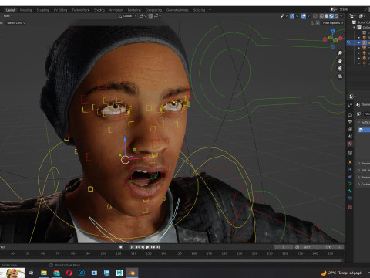Open the World properties tab

(x=350, y=144)
